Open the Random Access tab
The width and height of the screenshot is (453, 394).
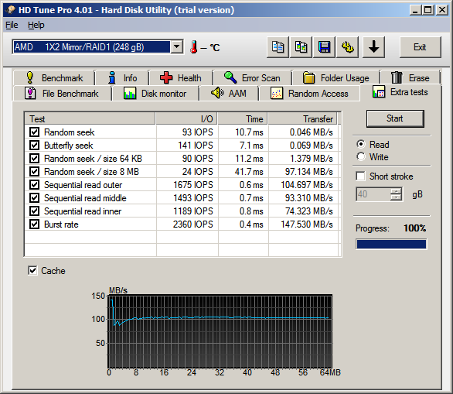tap(309, 94)
